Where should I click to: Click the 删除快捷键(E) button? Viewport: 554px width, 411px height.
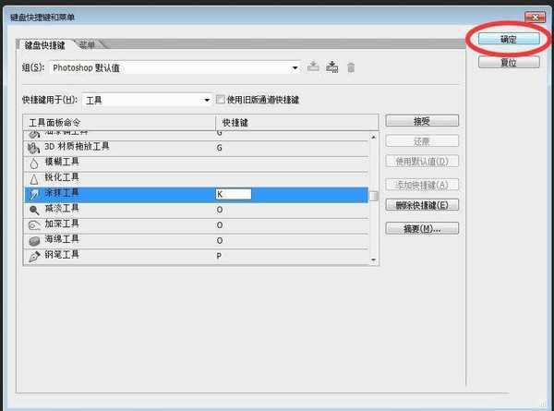coord(422,205)
